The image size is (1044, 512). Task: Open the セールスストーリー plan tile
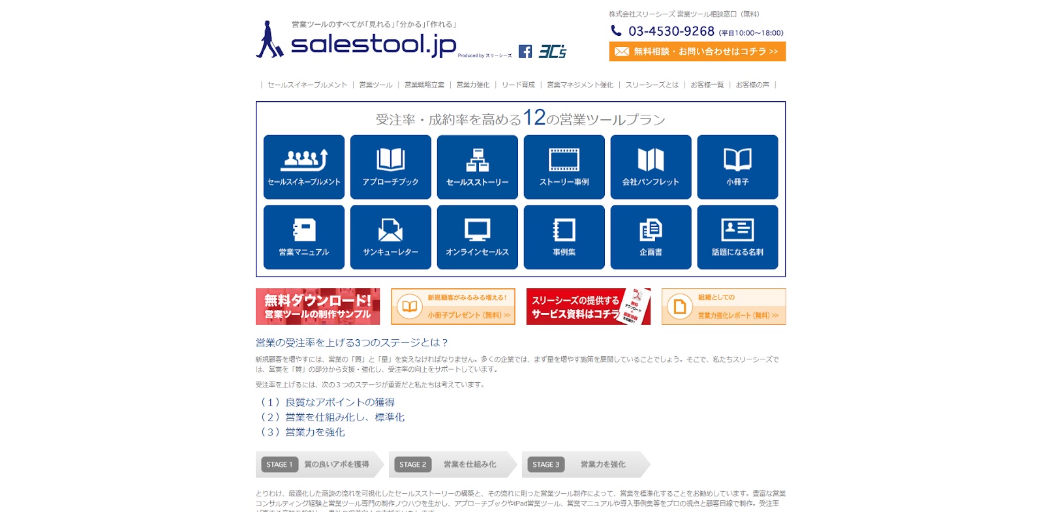tap(477, 167)
